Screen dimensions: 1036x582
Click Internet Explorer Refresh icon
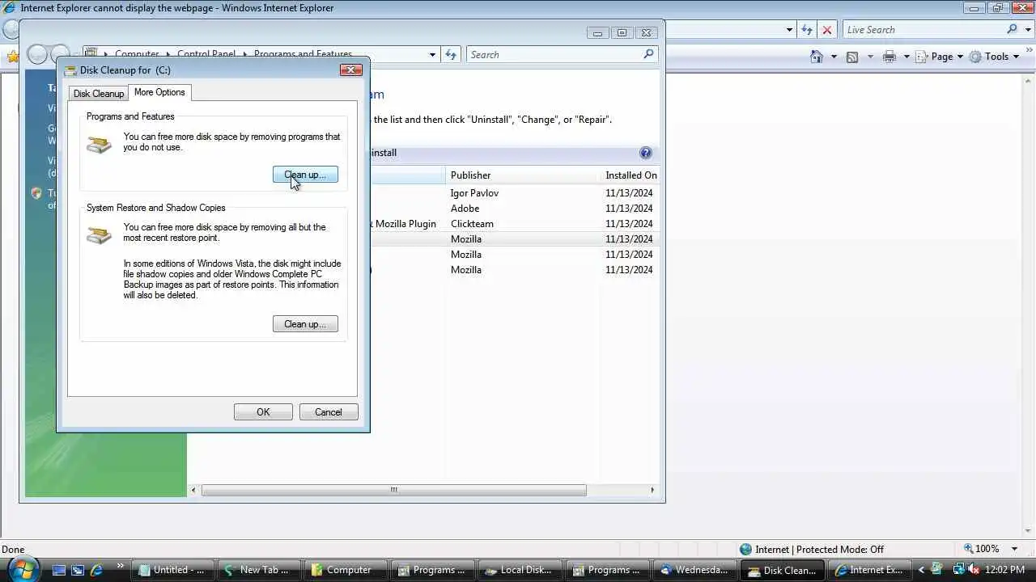(x=807, y=30)
